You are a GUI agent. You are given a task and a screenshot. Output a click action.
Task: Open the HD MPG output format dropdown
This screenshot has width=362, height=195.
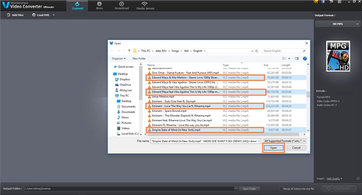pos(338,24)
